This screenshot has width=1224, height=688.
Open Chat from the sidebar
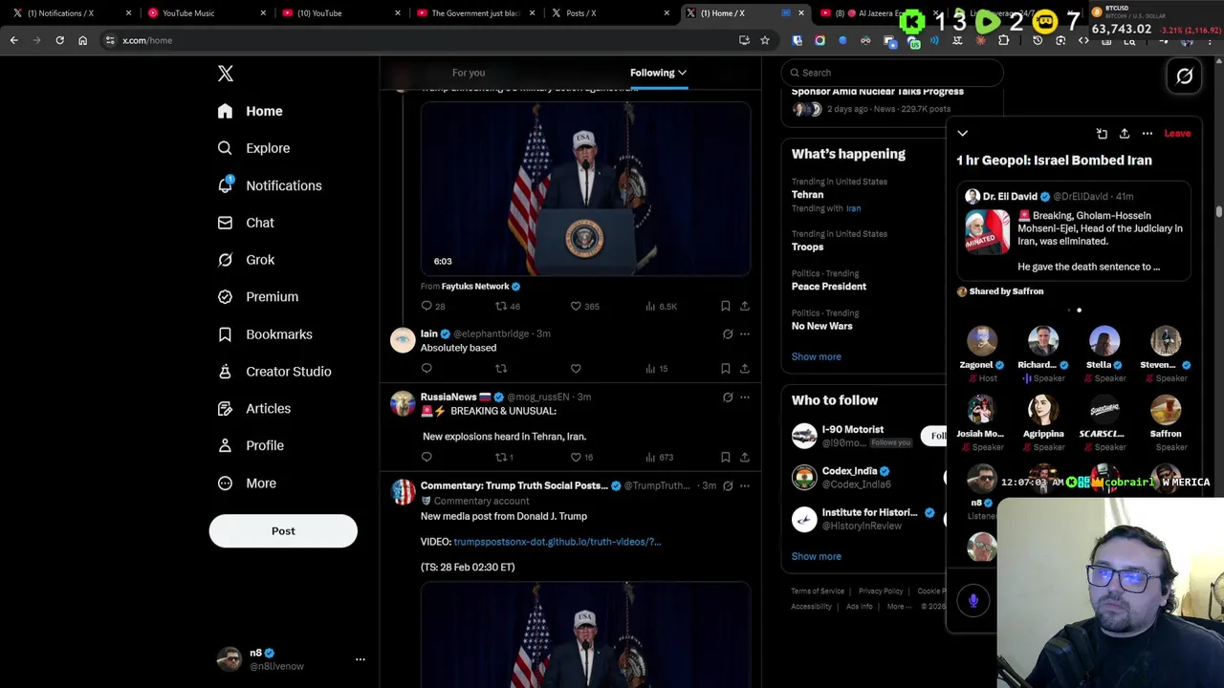click(246, 223)
